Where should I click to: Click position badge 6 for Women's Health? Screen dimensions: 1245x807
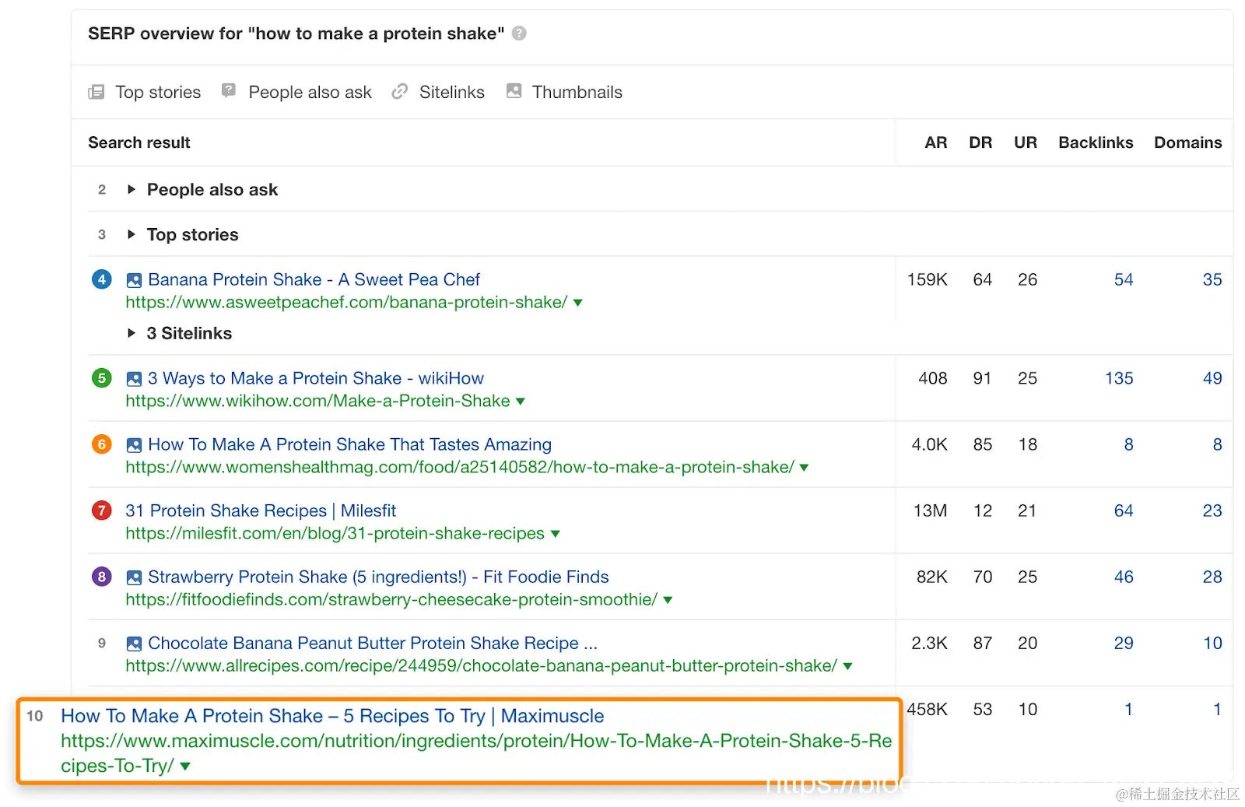(102, 444)
